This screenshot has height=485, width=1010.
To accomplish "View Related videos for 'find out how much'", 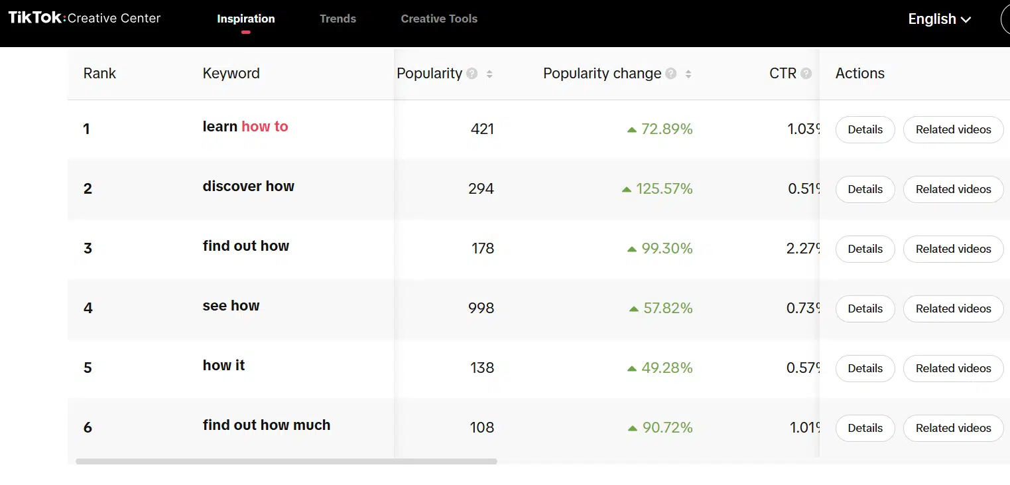I will [x=953, y=428].
